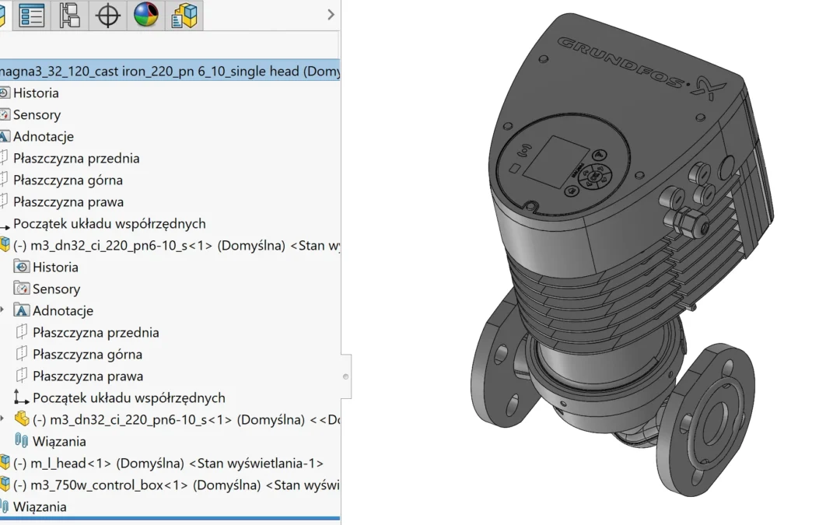Screen dimensions: 840x525
Task: Click the nested Sensory folder icon
Action: coord(22,289)
